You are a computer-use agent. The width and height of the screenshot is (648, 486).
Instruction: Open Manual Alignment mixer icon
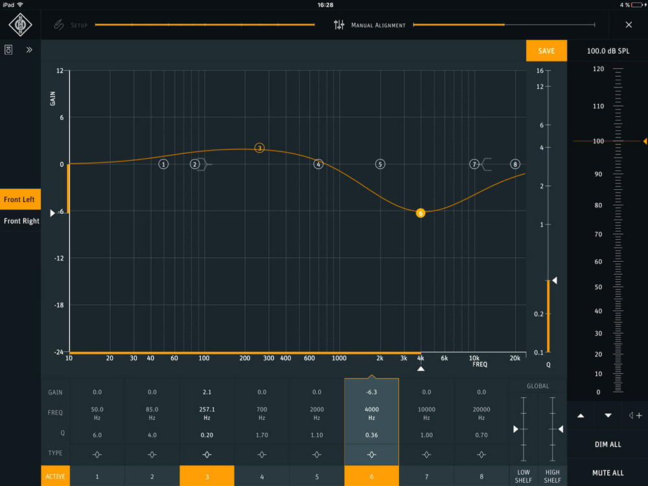(x=339, y=25)
